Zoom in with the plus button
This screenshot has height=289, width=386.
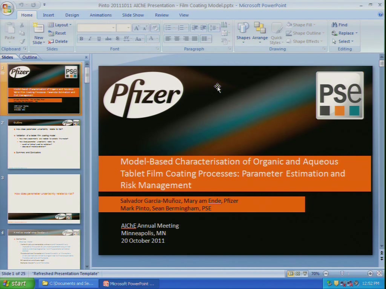[370, 274]
